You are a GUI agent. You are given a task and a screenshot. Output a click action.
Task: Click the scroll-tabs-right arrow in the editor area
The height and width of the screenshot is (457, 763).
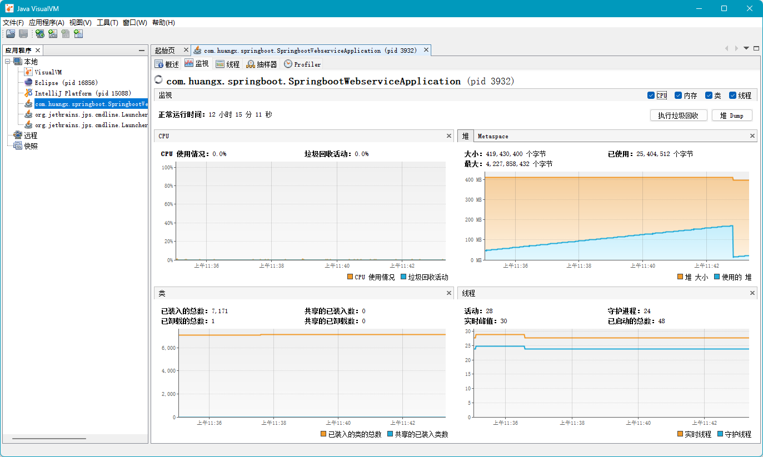[736, 49]
